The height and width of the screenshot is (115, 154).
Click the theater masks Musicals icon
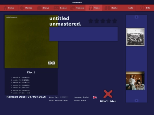click(x=72, y=8)
